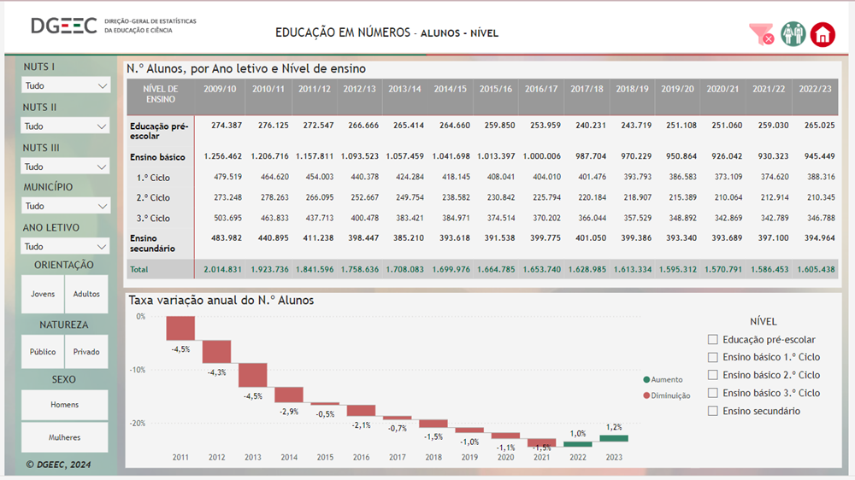Expand the NUTS III dropdown
This screenshot has height=480, width=855.
click(66, 167)
